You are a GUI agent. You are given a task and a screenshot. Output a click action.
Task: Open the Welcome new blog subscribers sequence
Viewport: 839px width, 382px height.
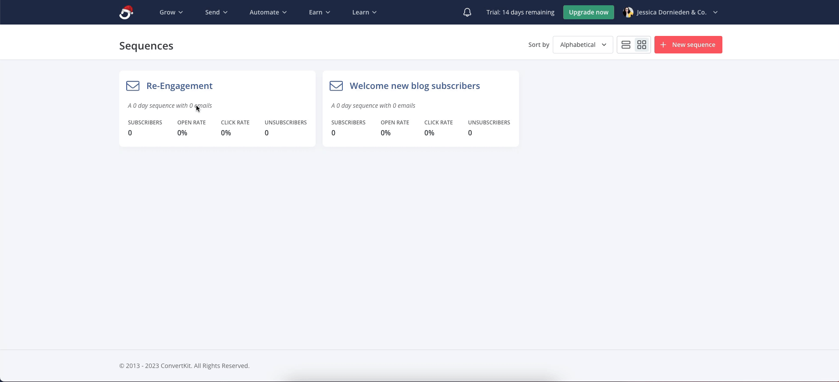415,86
